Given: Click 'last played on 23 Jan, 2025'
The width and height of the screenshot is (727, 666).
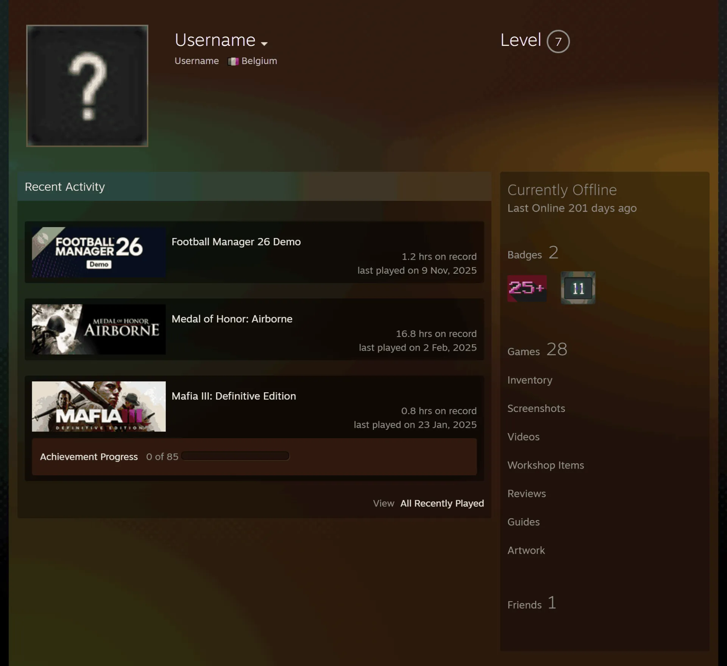Looking at the screenshot, I should tap(415, 425).
